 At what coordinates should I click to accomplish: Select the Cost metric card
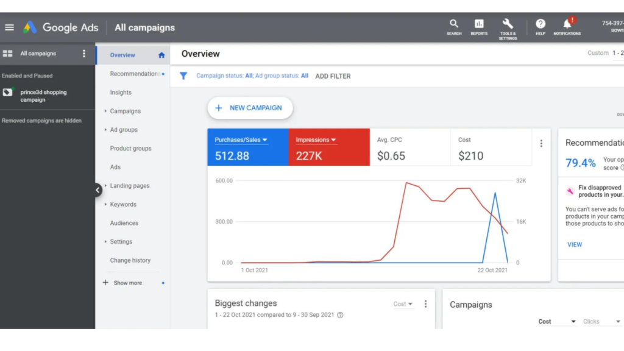tap(491, 147)
